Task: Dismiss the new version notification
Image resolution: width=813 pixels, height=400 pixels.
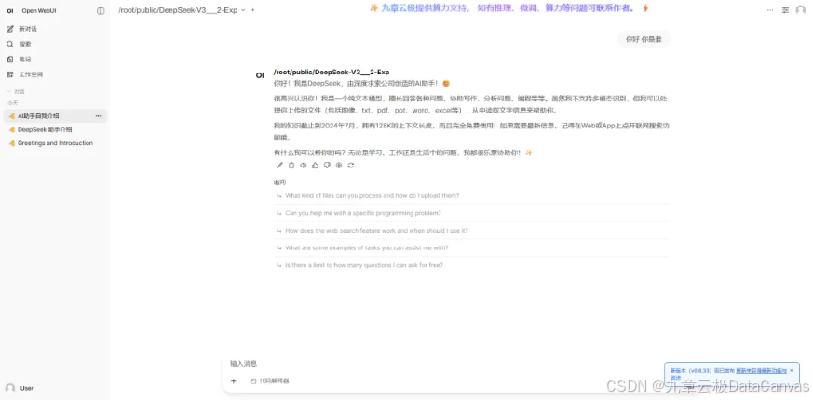Action: (792, 371)
